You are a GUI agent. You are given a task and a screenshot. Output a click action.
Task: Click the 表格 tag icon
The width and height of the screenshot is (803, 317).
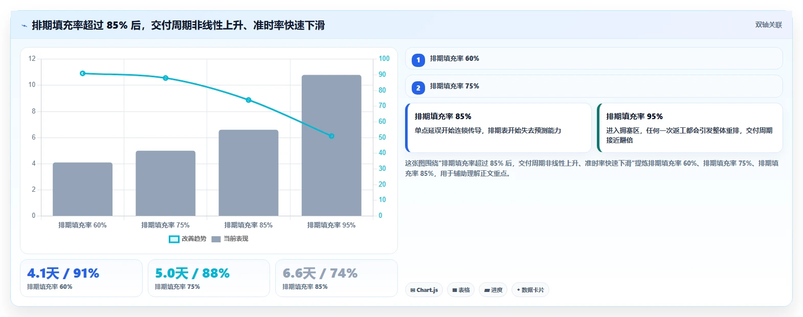click(455, 290)
